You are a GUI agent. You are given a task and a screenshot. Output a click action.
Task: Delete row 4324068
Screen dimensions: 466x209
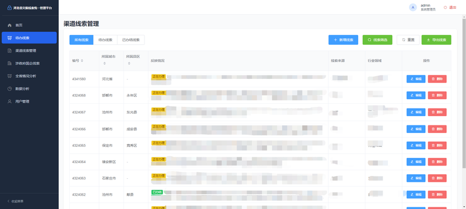pos(437,95)
